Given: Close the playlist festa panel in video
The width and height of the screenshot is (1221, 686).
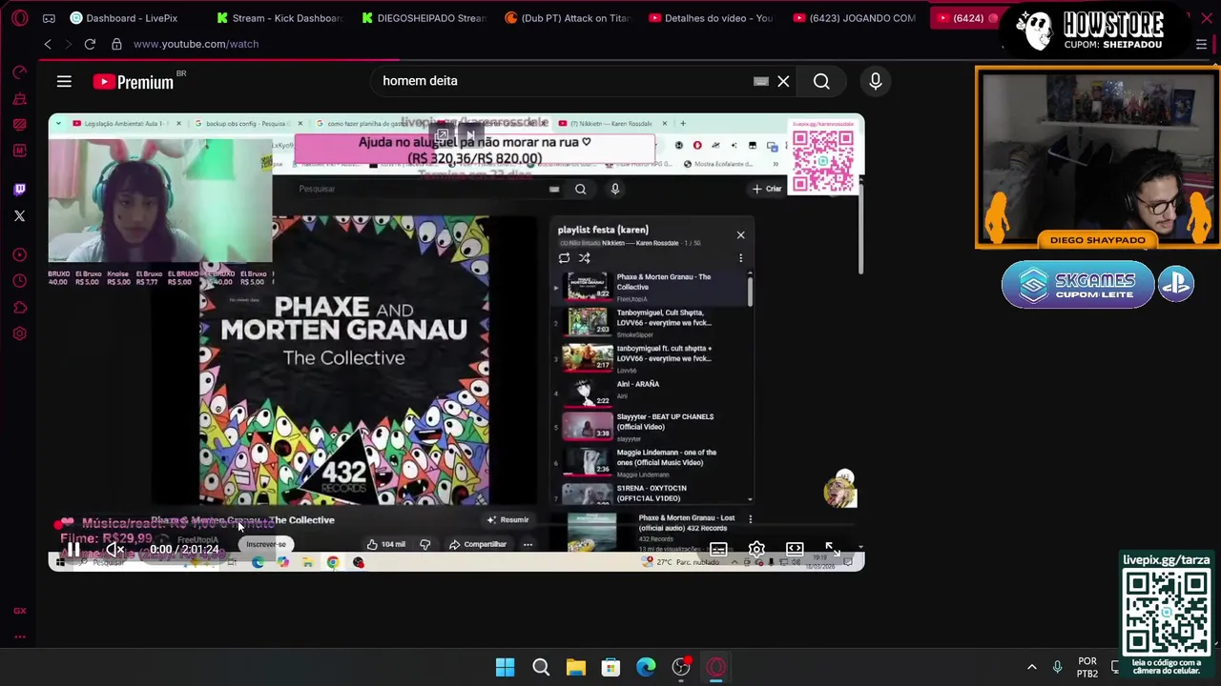Looking at the screenshot, I should tap(740, 234).
